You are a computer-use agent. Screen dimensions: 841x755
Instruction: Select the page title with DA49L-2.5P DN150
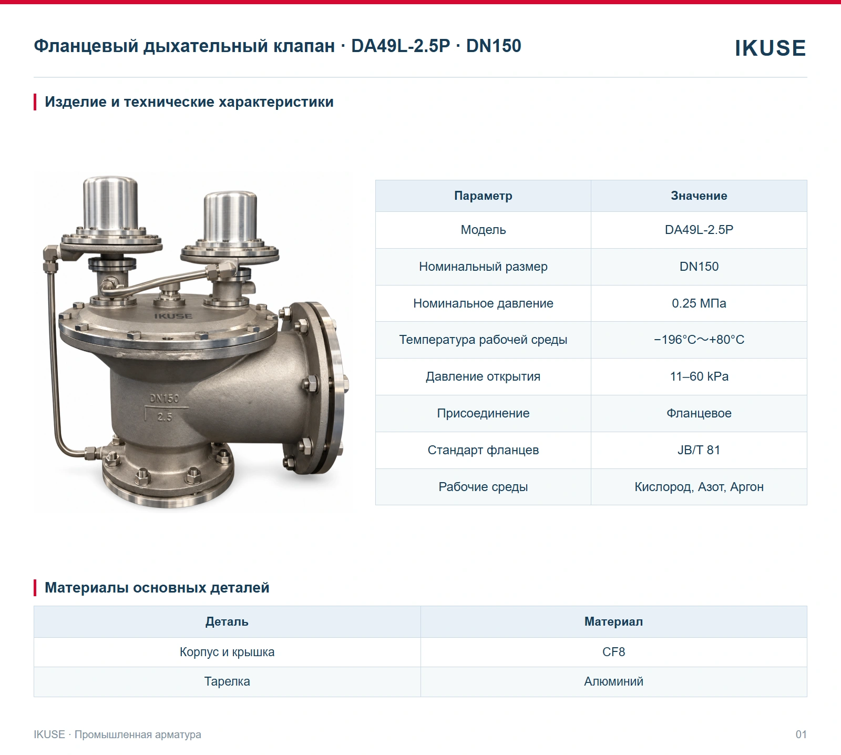[x=278, y=46]
